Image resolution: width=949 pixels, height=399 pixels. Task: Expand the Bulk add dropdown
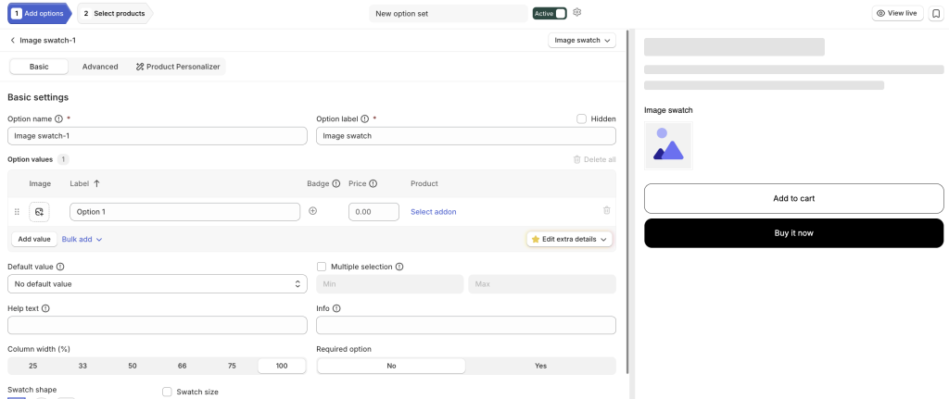[82, 240]
